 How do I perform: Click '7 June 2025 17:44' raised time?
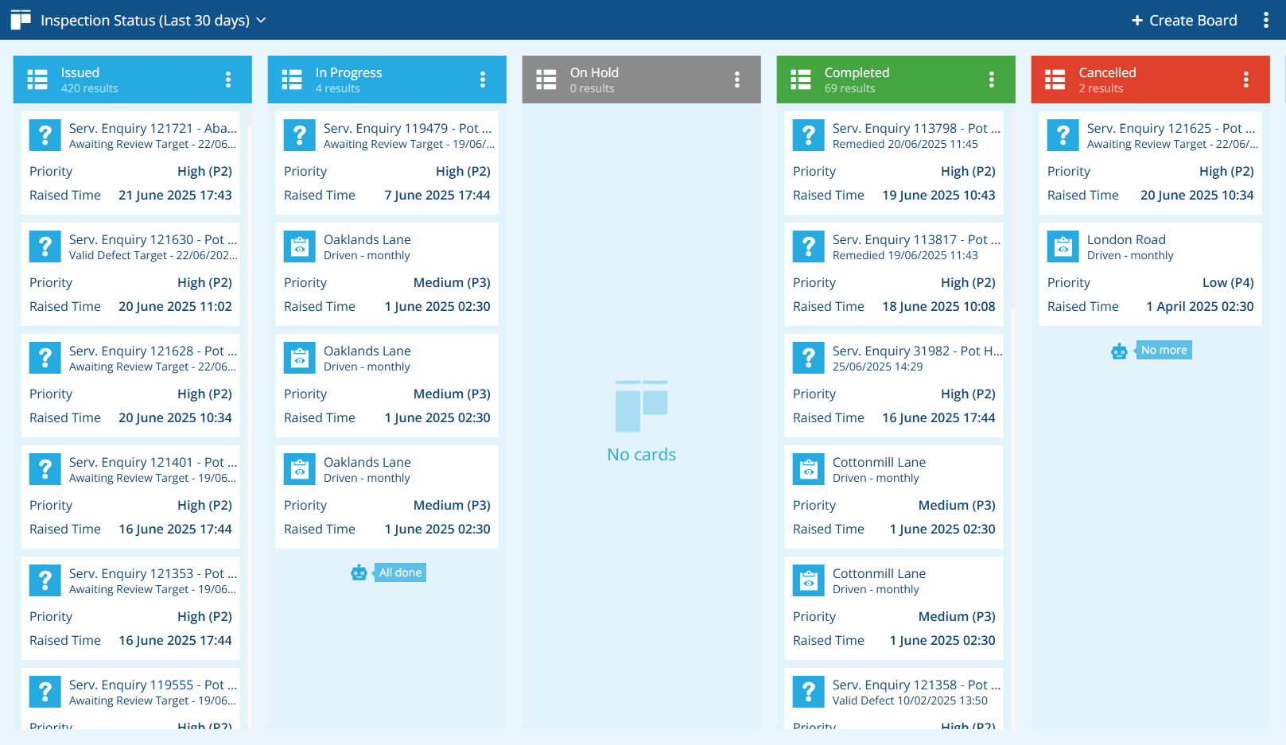tap(437, 195)
